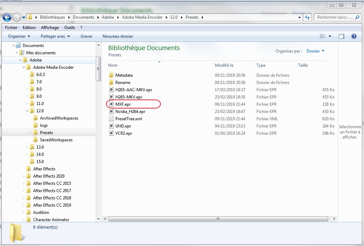Select the UHD.epr file icon
364x246 pixels.
[x=111, y=126]
